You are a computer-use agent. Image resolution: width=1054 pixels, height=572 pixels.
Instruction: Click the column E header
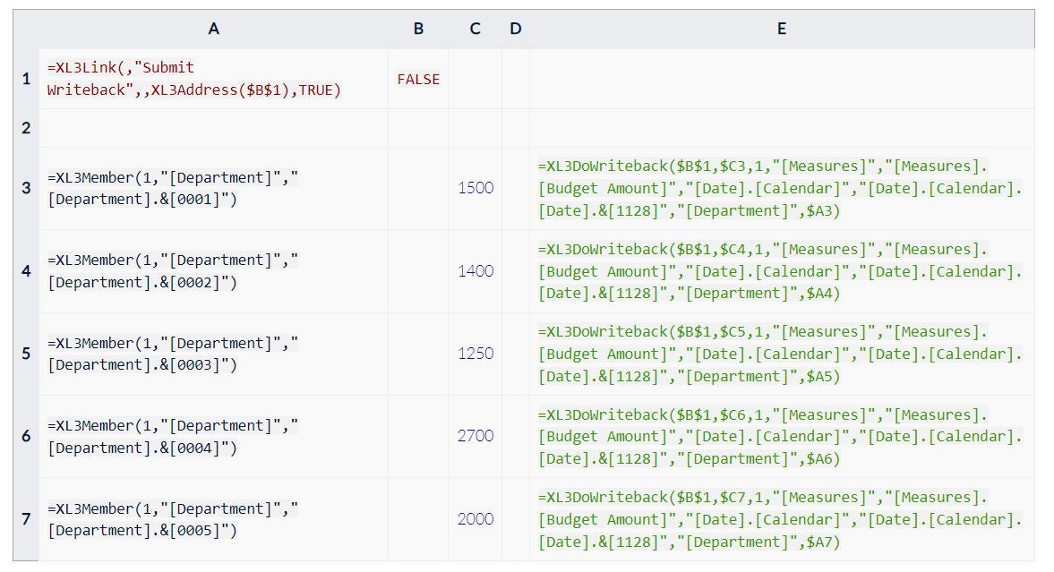781,29
